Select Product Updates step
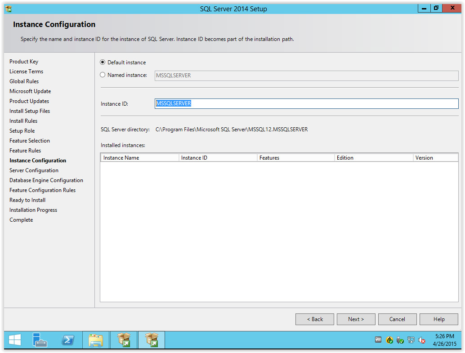Viewport: 465px width, 353px height. (x=29, y=101)
